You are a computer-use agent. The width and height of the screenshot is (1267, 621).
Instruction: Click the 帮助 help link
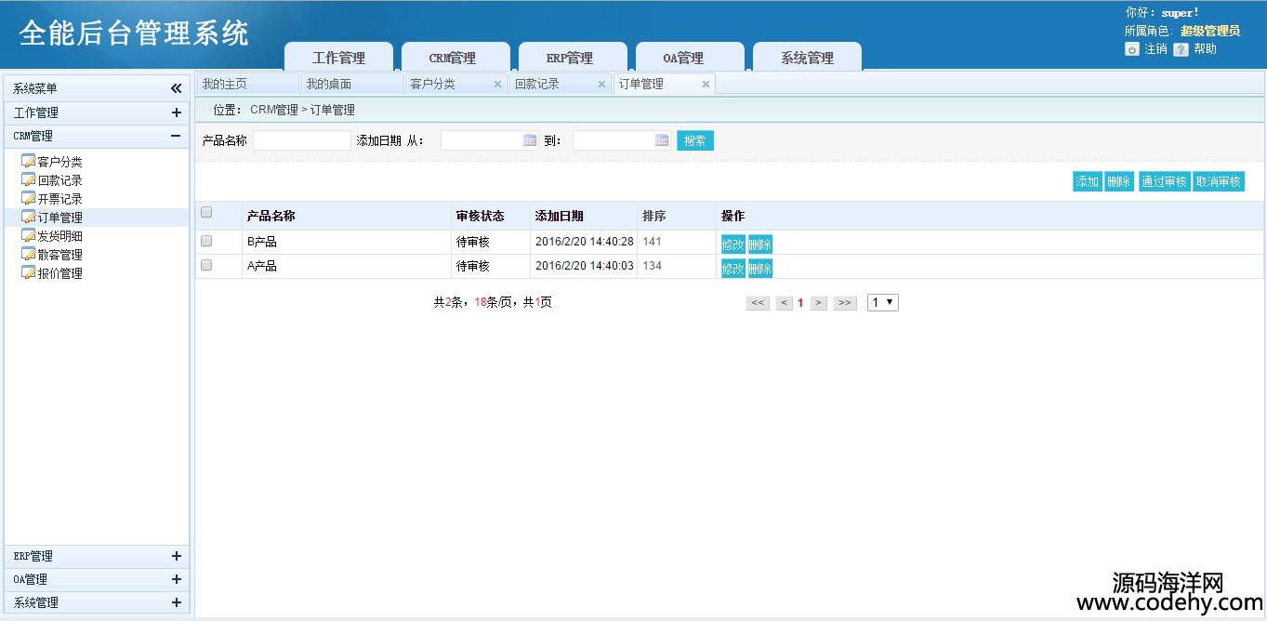click(1205, 49)
